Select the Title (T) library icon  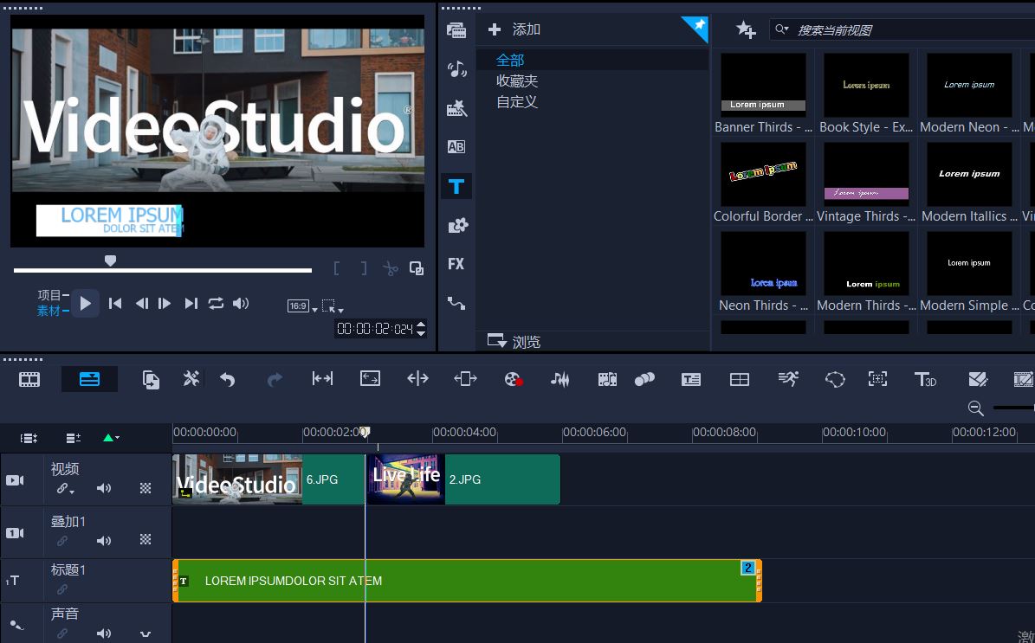456,187
